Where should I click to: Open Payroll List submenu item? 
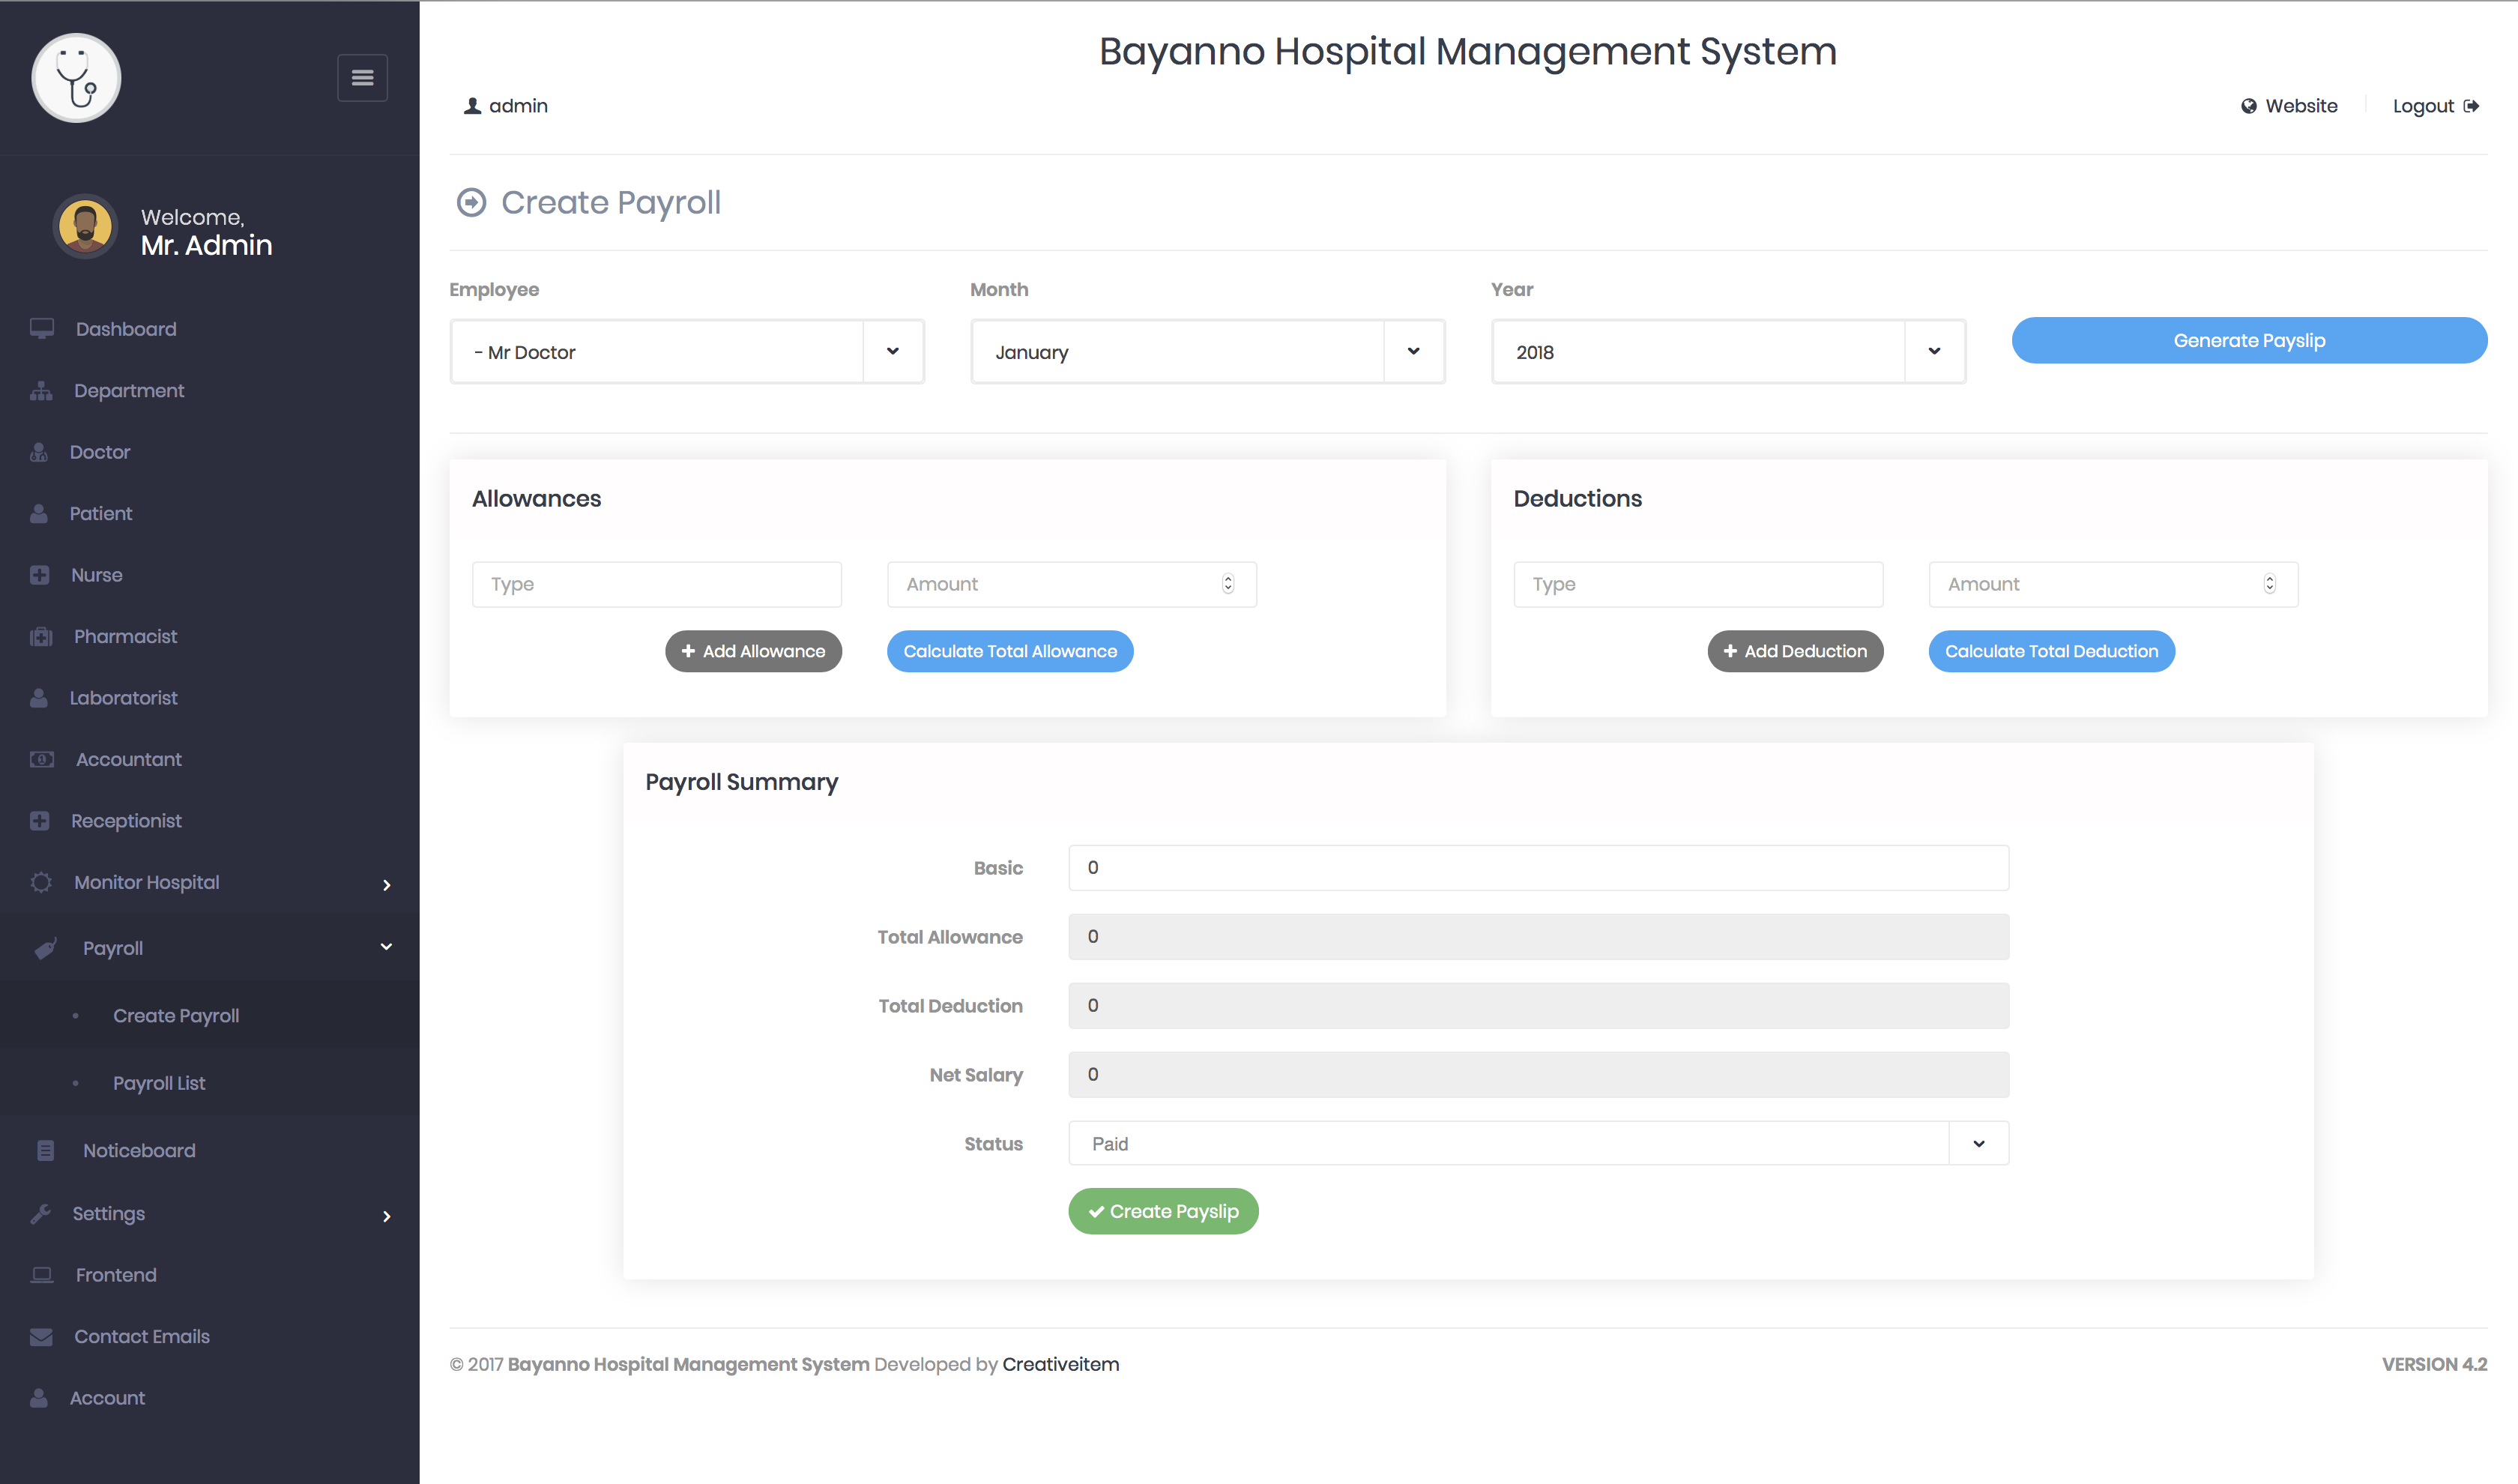(x=159, y=1083)
